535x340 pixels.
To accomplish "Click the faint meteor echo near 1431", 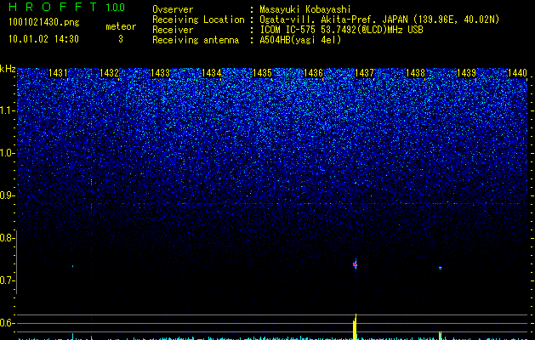I will (72, 266).
